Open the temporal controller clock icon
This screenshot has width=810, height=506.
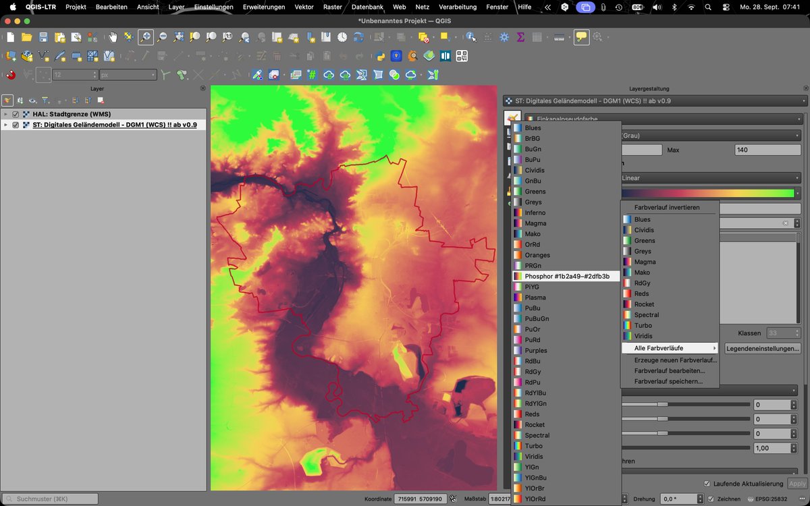pos(342,37)
